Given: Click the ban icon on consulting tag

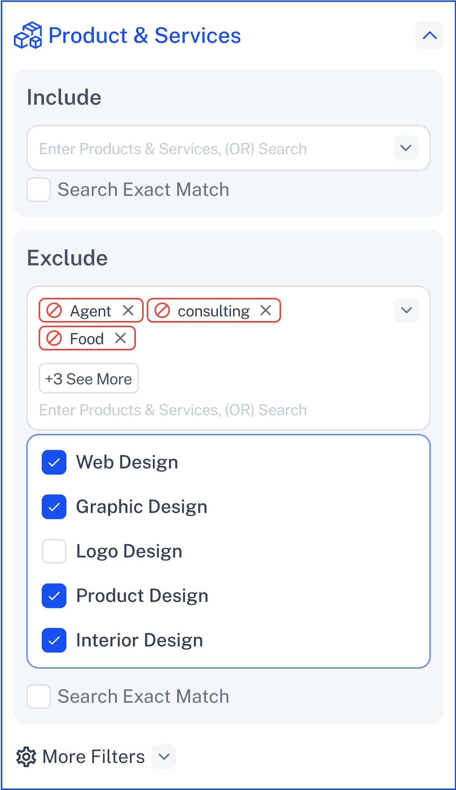Looking at the screenshot, I should click(162, 310).
